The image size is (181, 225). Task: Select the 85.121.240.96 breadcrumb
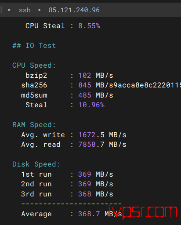point(74,10)
